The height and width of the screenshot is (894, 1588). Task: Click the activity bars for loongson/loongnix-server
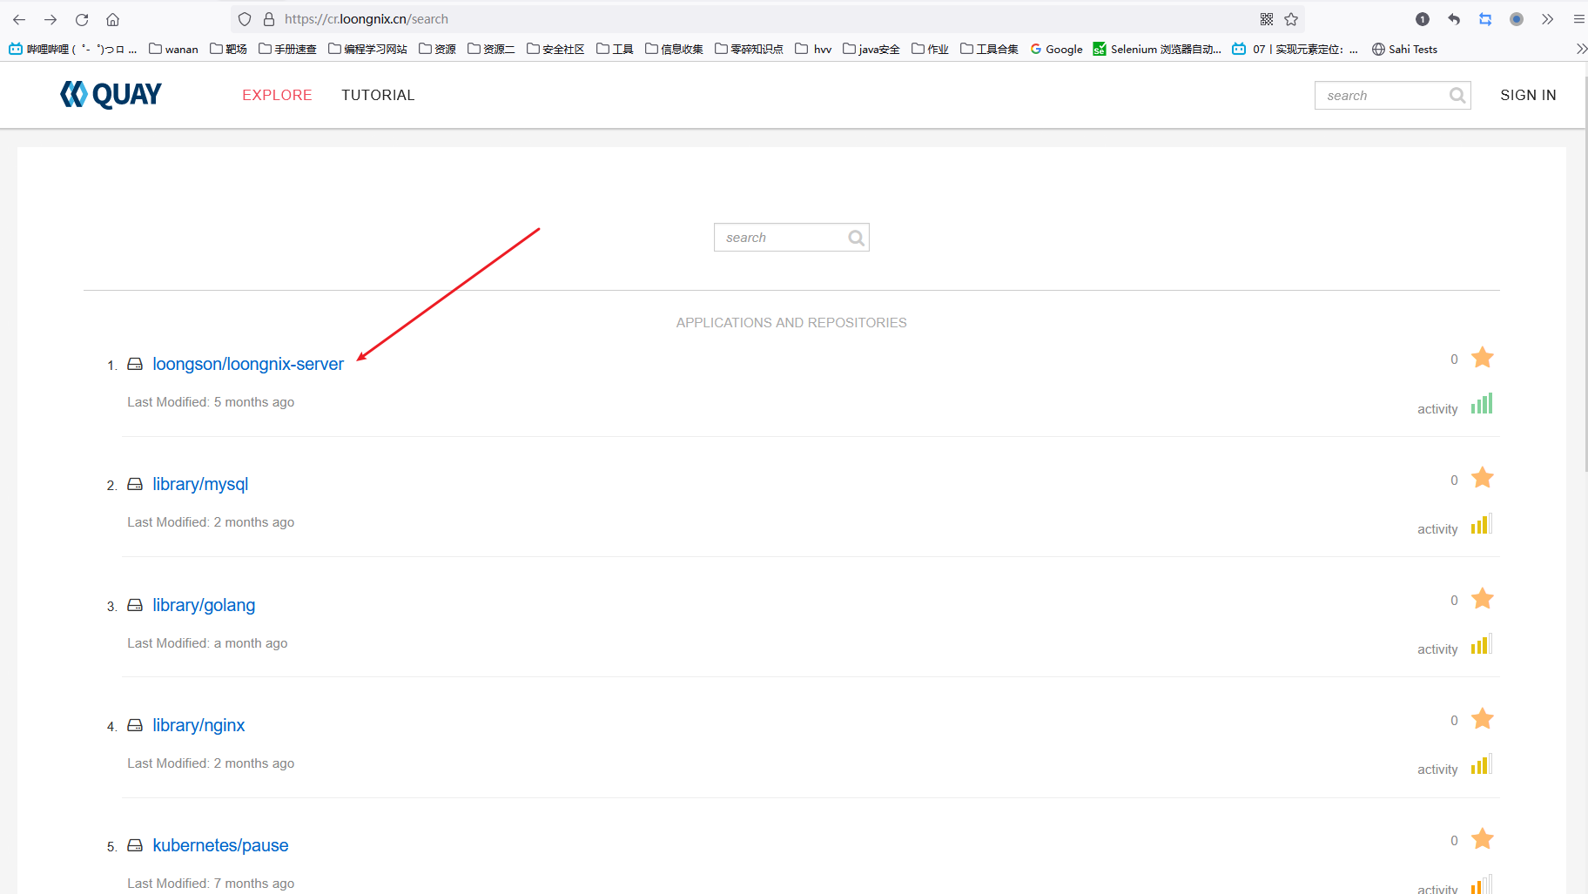(x=1482, y=404)
